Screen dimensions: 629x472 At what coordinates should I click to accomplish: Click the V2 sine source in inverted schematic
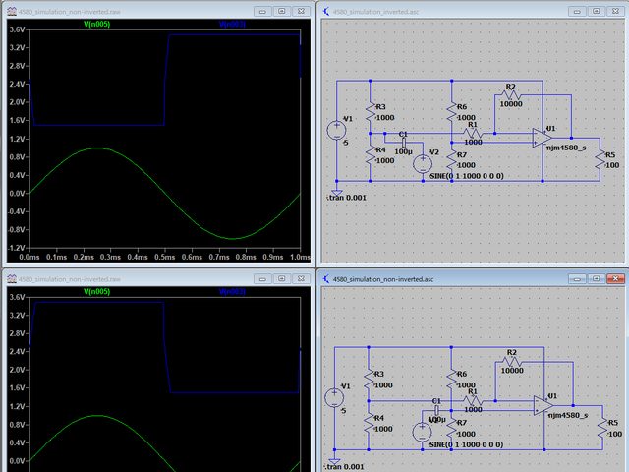click(x=423, y=164)
